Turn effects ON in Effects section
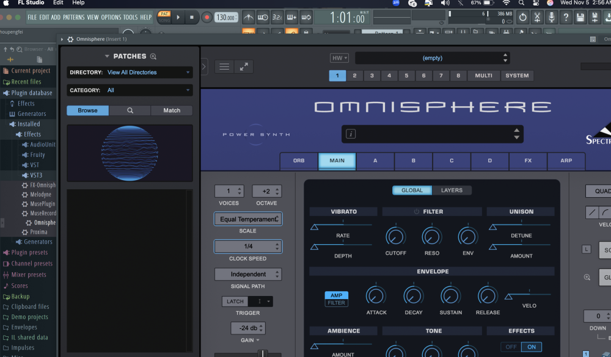This screenshot has width=611, height=357. [x=532, y=347]
